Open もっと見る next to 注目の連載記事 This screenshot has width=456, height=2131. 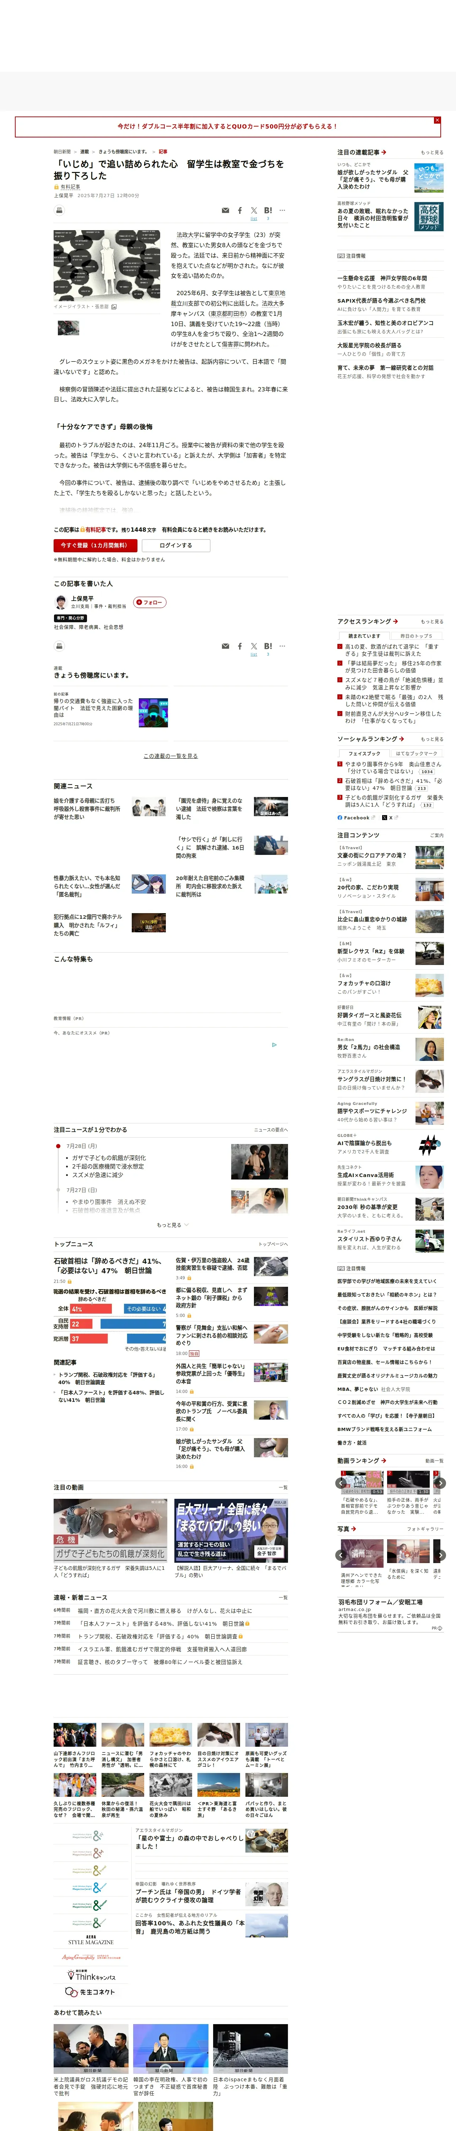click(x=432, y=153)
